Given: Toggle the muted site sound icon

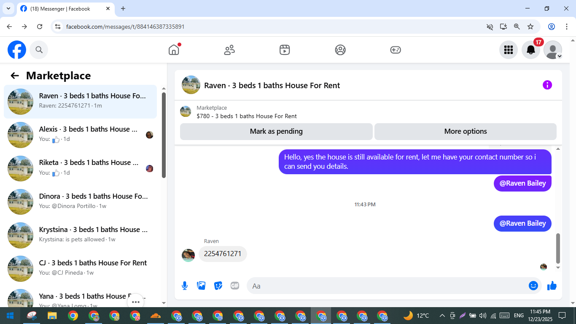Looking at the screenshot, I should click(x=490, y=27).
